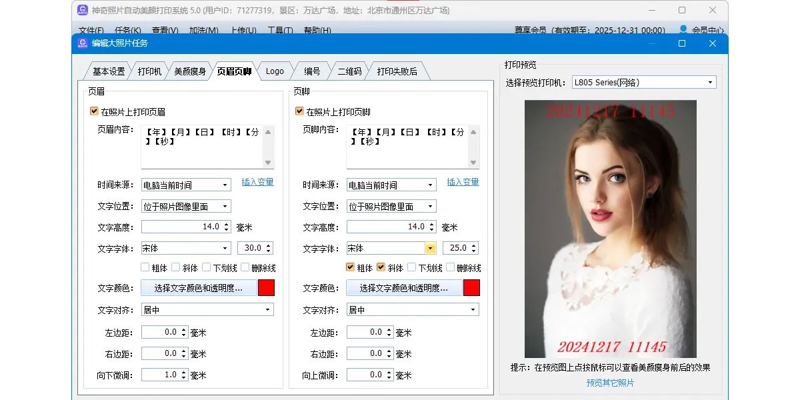Click the 编辑大照片任务 dialog title icon

[82, 43]
